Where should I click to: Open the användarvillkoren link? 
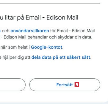[30, 31]
